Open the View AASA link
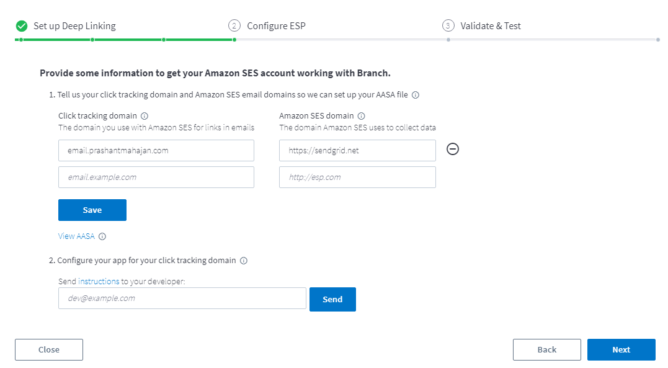The height and width of the screenshot is (368, 668). [76, 236]
